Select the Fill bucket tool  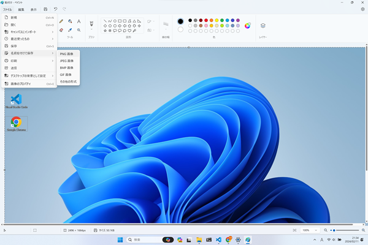pyautogui.click(x=69, y=21)
